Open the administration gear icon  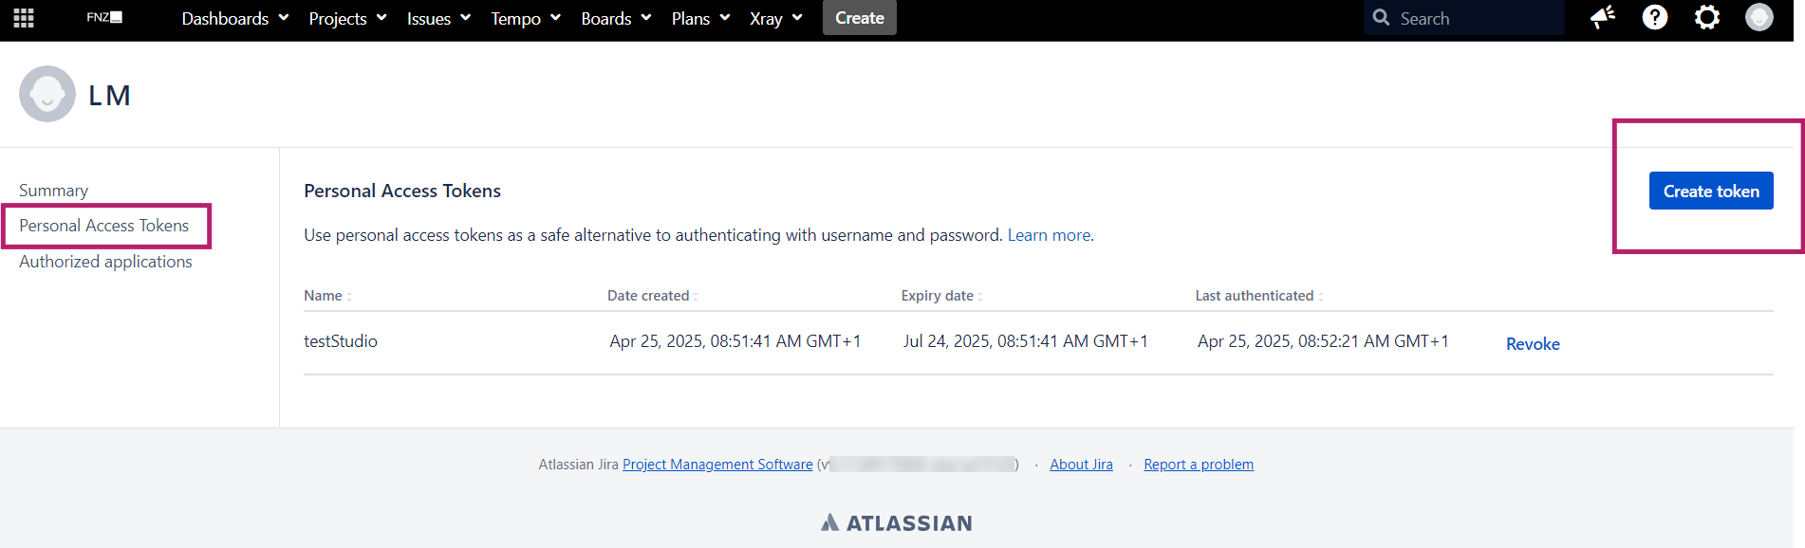coord(1707,18)
